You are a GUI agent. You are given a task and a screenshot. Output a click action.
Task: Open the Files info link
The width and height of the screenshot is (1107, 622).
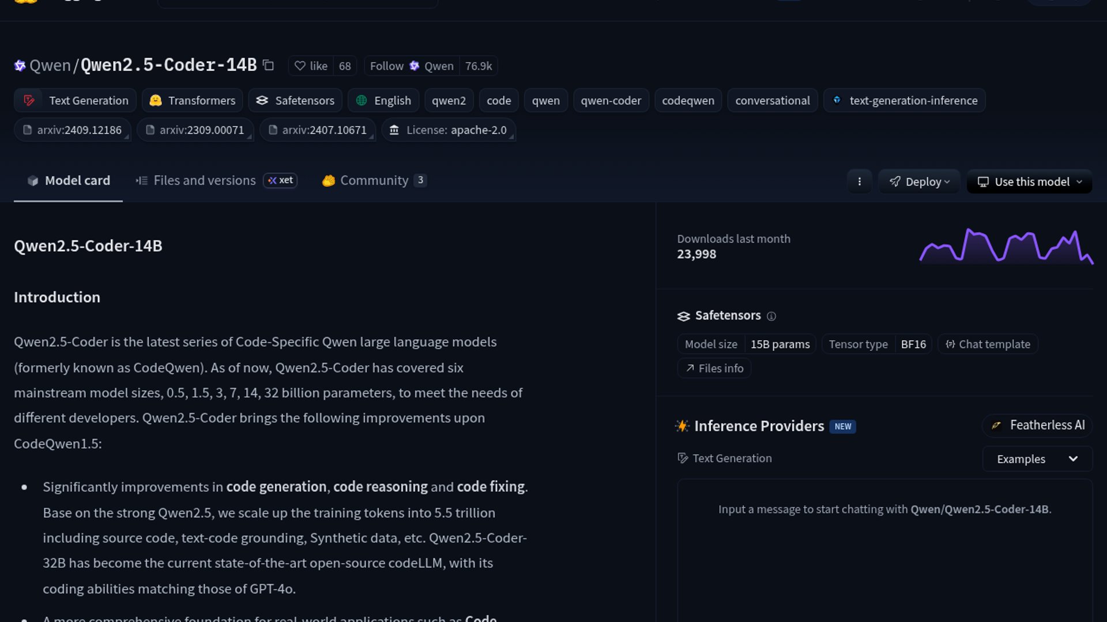click(x=714, y=368)
